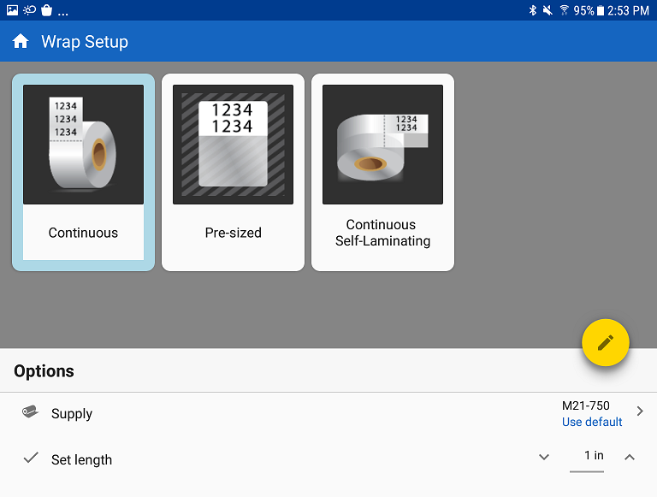Click the Use default link
Screen dimensions: 657x497
[592, 422]
